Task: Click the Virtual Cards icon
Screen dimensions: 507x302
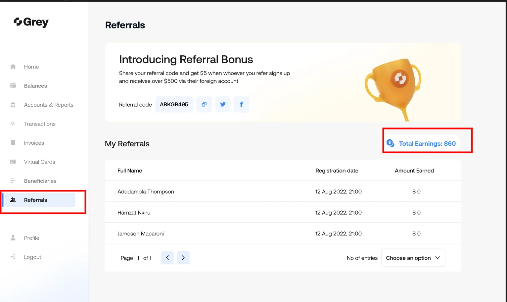Action: coord(13,162)
